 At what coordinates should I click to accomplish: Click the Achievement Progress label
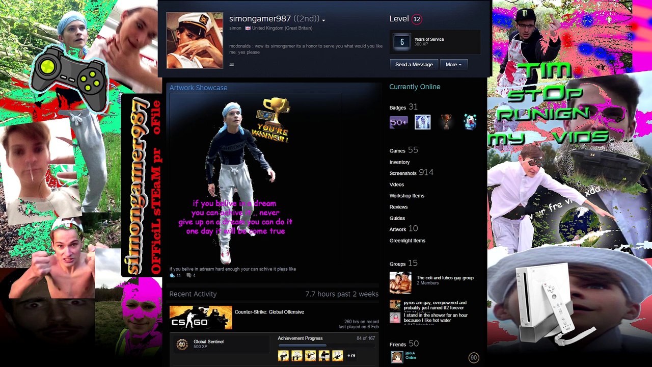[300, 338]
